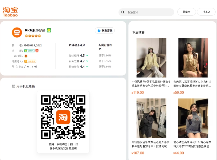Click the ¥107.00 price
Viewport: 217px width, 160px height.
pos(138,153)
